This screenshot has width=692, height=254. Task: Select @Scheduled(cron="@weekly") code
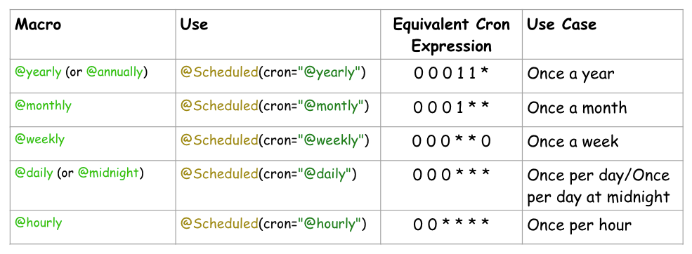(x=275, y=140)
